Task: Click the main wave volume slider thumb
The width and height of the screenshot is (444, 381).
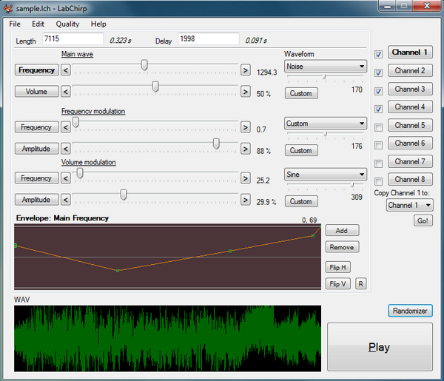Action: [x=155, y=87]
